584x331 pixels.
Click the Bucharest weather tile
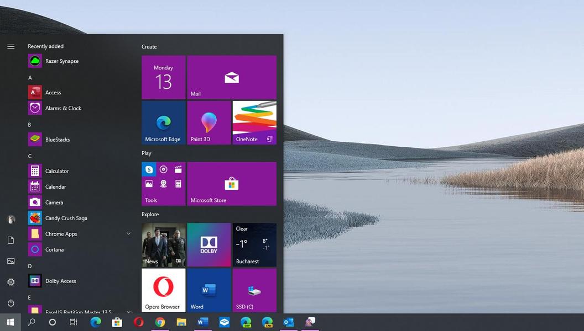coord(254,245)
